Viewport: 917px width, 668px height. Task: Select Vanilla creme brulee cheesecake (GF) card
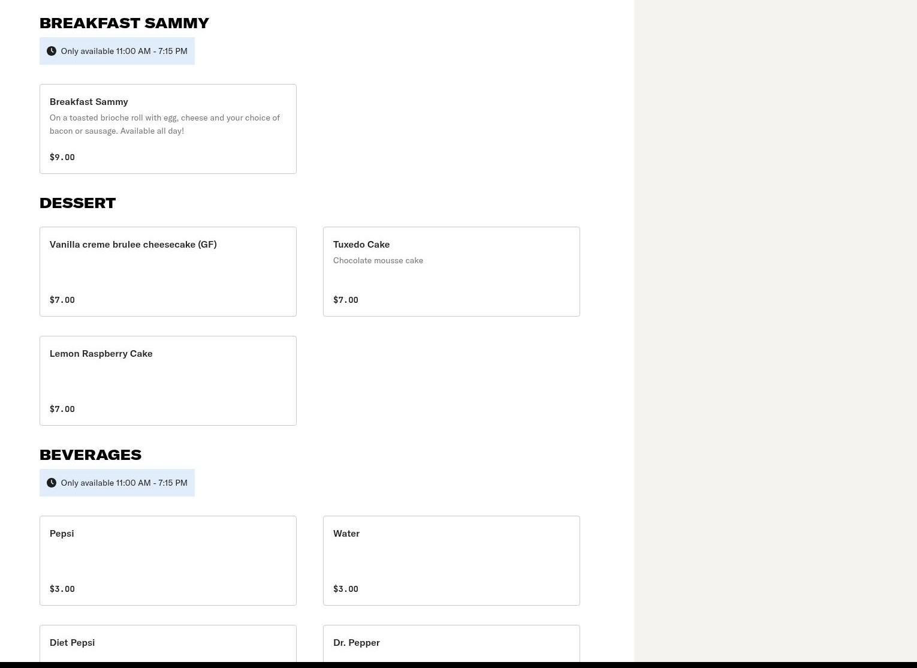tap(168, 272)
